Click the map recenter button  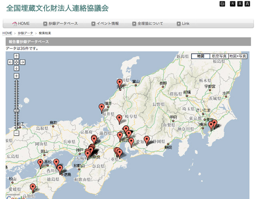pos(16,62)
